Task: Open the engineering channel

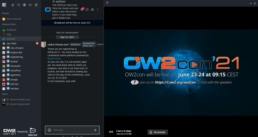Action: pyautogui.click(x=20, y=57)
